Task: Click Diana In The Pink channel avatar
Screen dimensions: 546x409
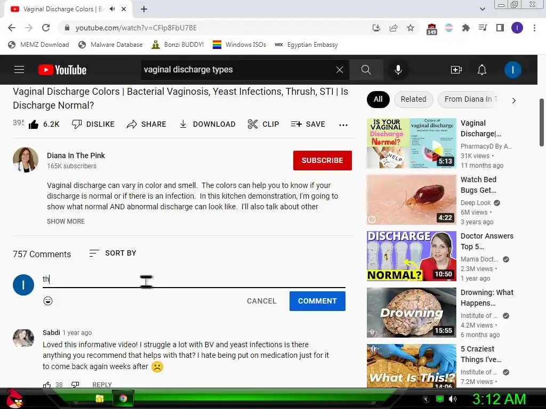Action: (26, 160)
